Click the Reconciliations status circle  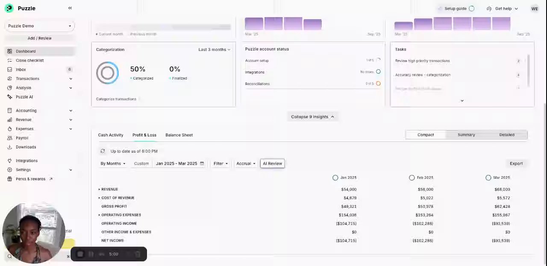coord(378,83)
